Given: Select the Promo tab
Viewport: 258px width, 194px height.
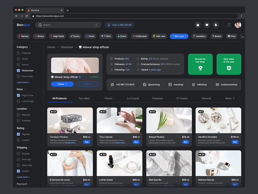Looking at the screenshot, I should tap(108, 98).
